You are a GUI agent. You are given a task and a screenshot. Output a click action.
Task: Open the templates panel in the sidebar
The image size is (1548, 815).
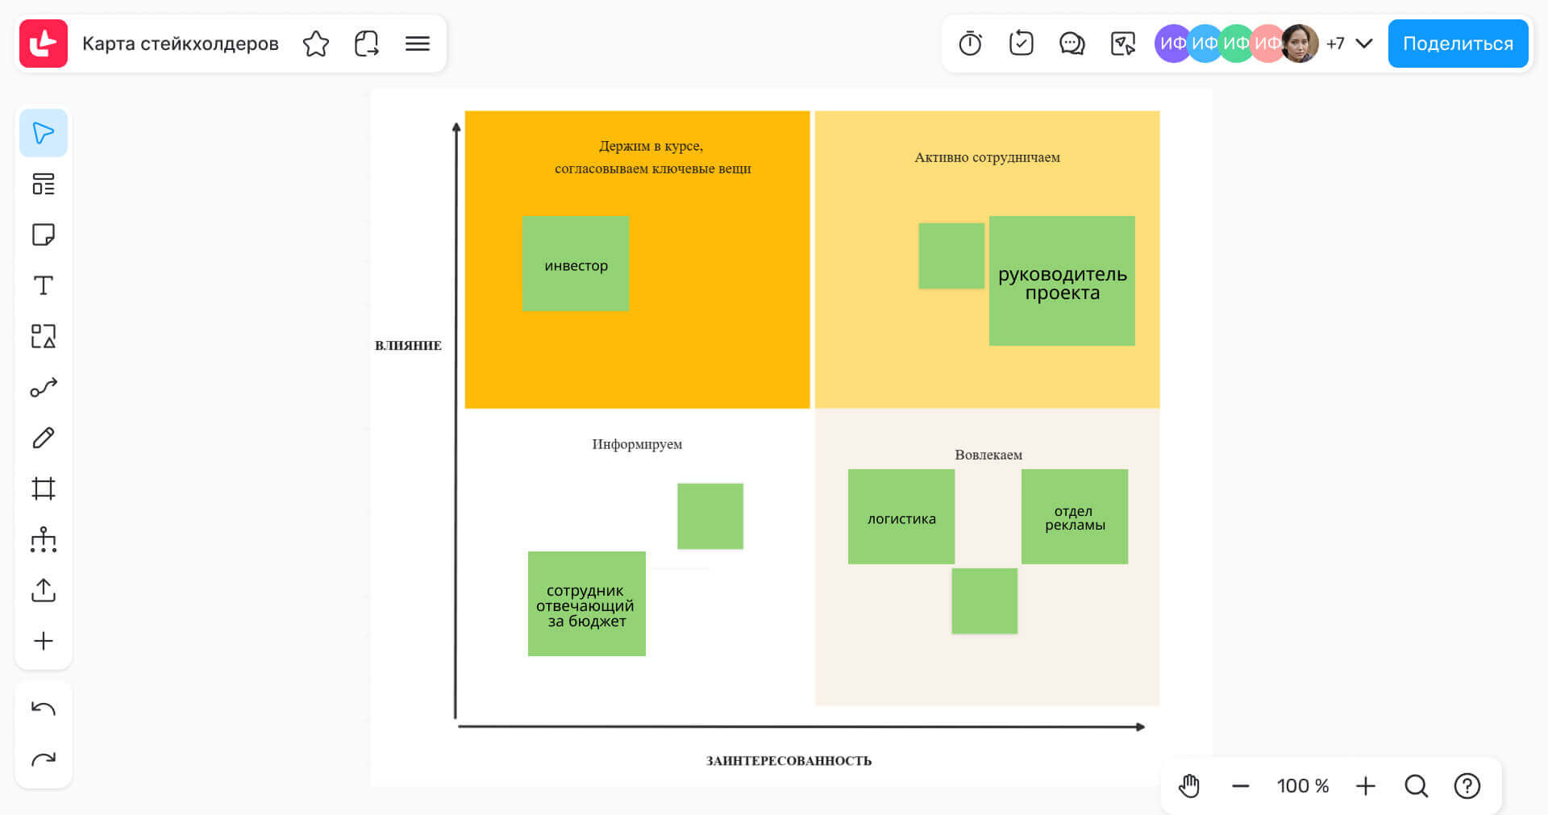[43, 184]
